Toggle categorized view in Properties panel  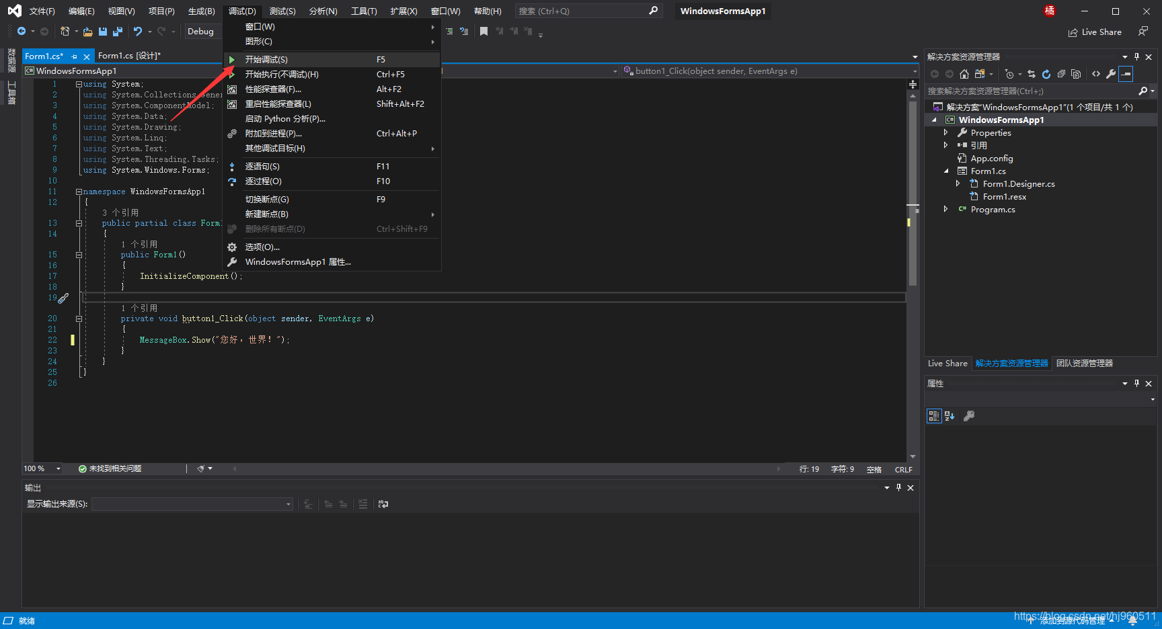pyautogui.click(x=934, y=416)
